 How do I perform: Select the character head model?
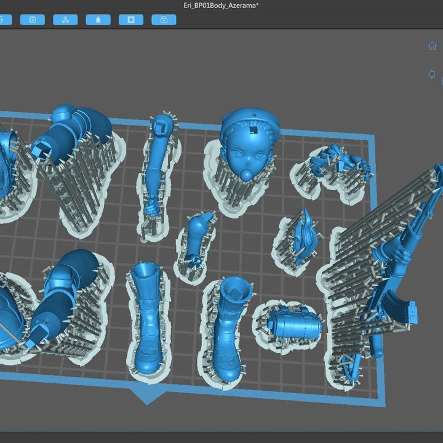tap(249, 148)
